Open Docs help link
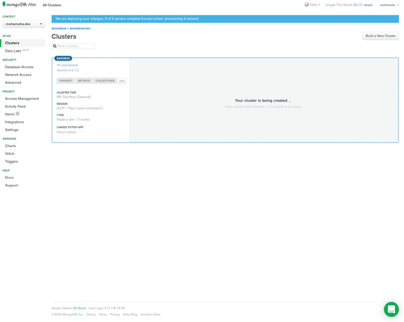Image resolution: width=404 pixels, height=322 pixels. point(9,178)
